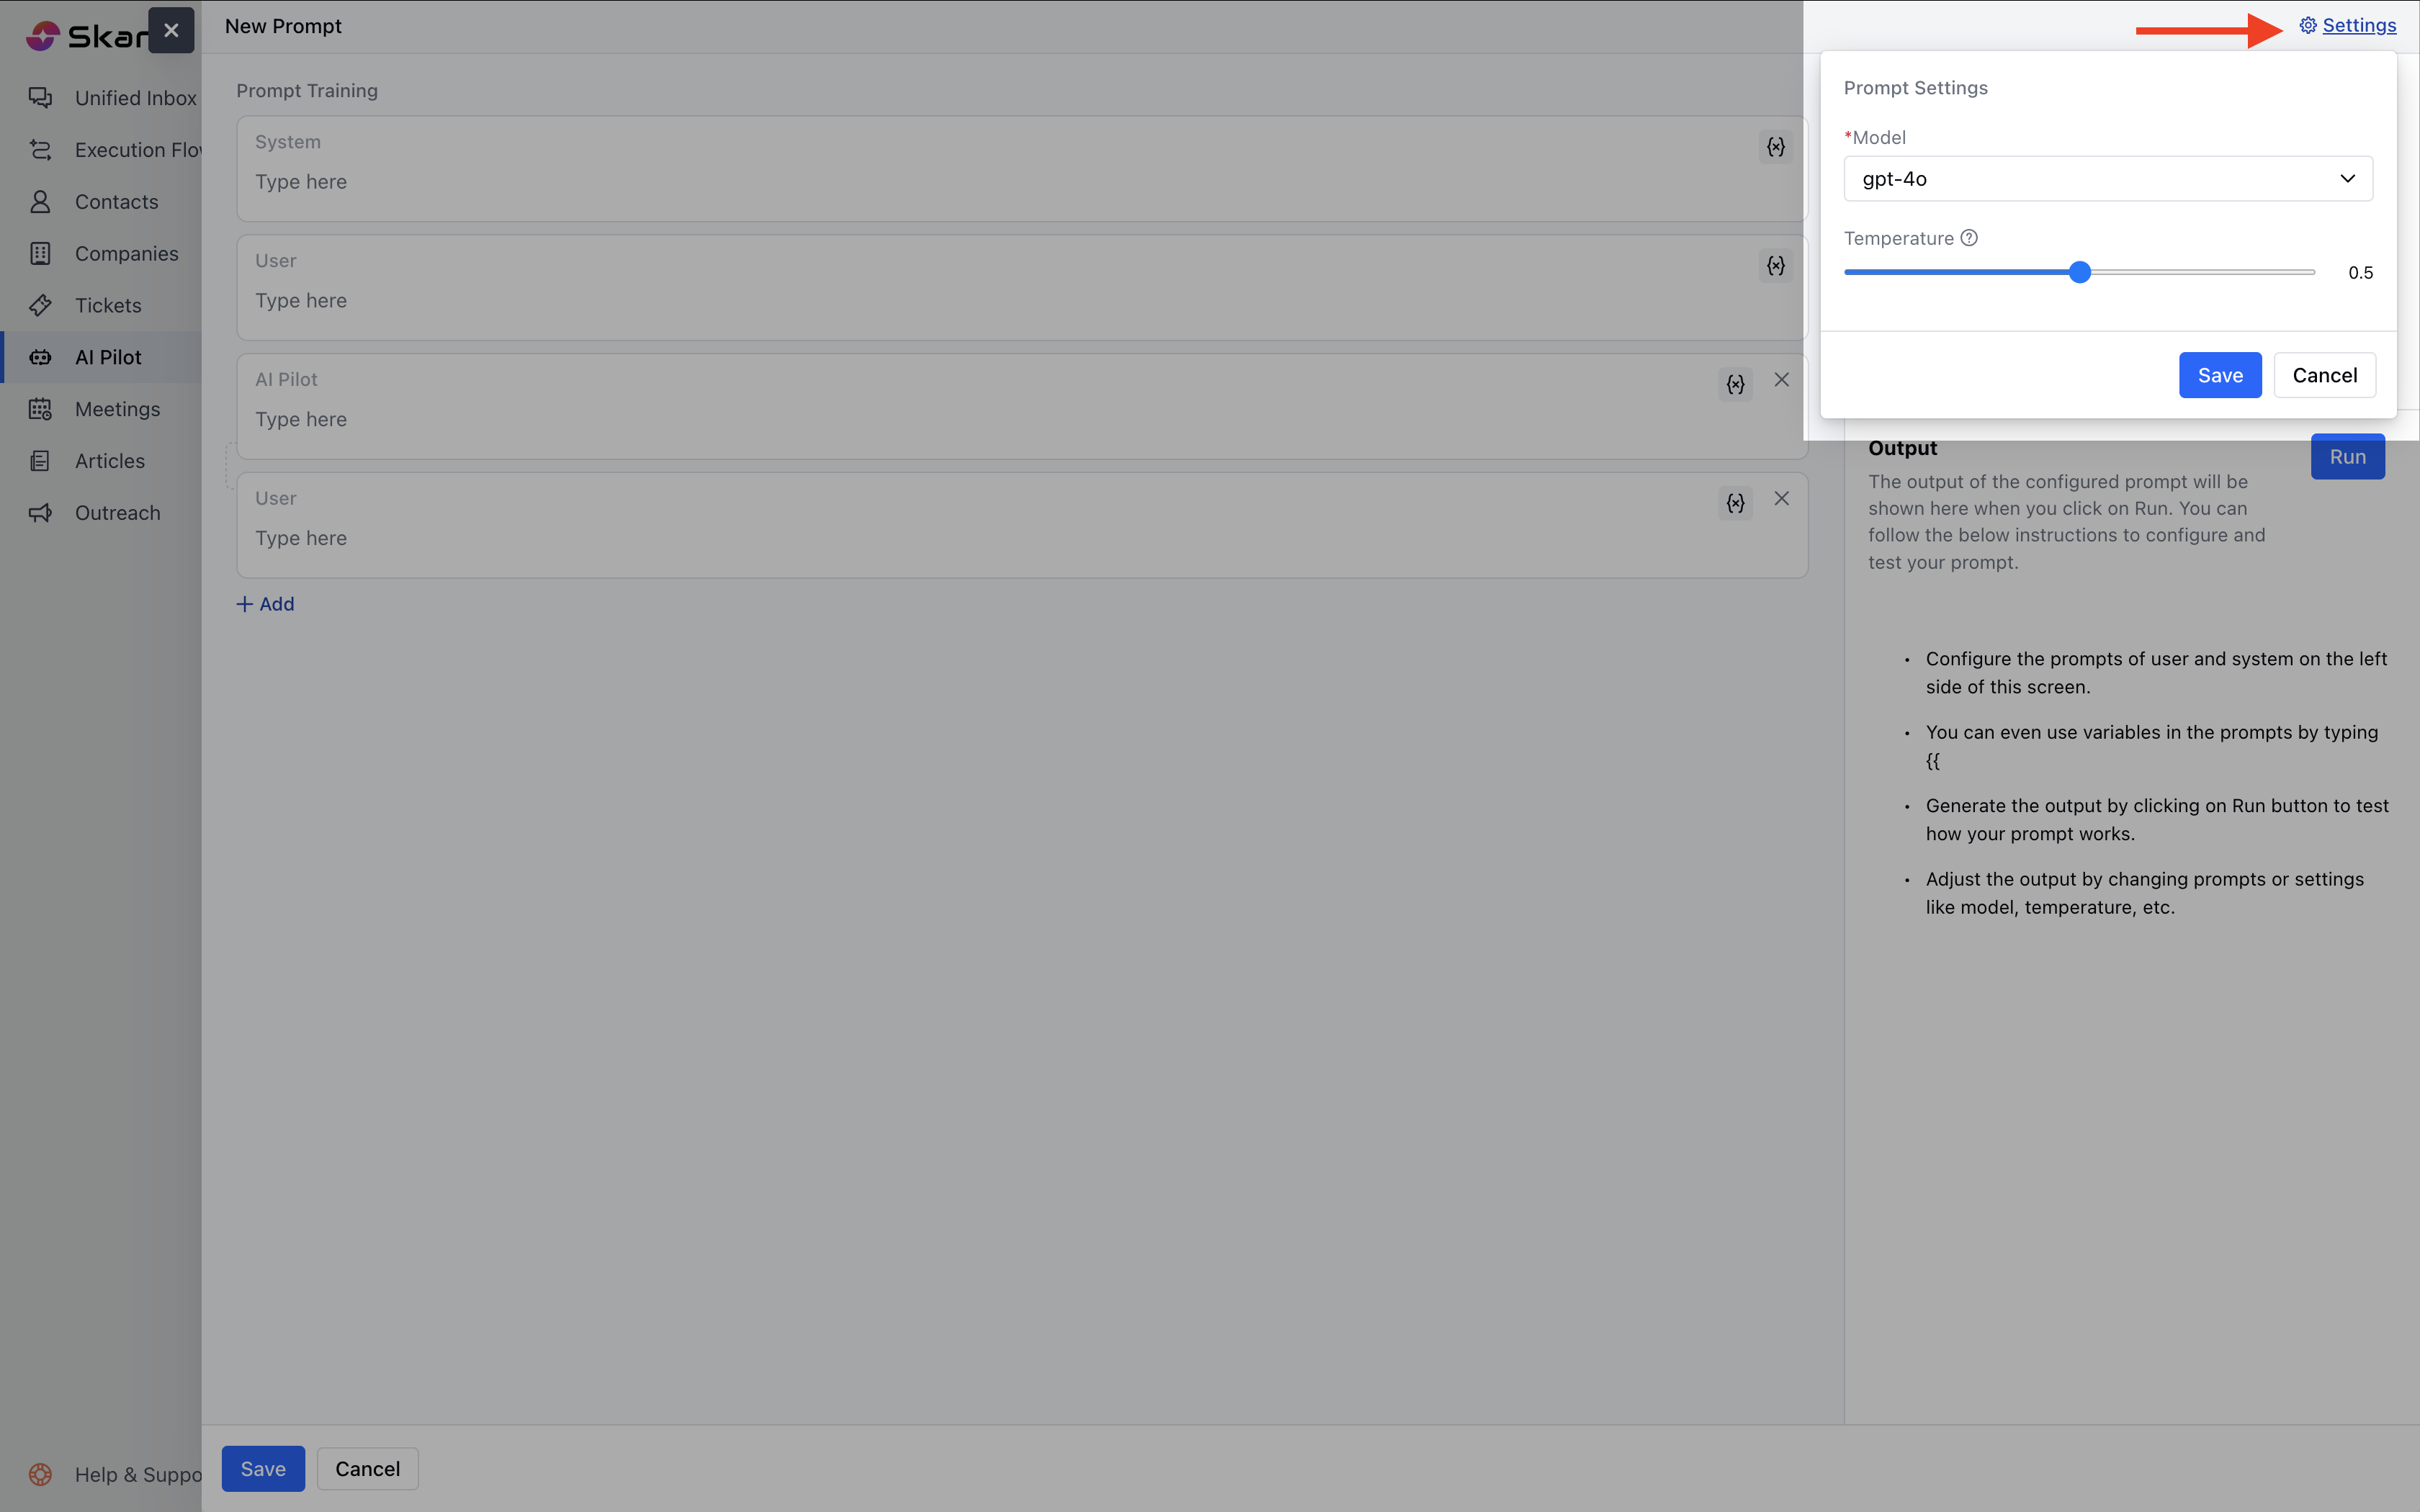Image resolution: width=2420 pixels, height=1512 pixels.
Task: Open Contacts using its sidebar icon
Action: coord(40,201)
